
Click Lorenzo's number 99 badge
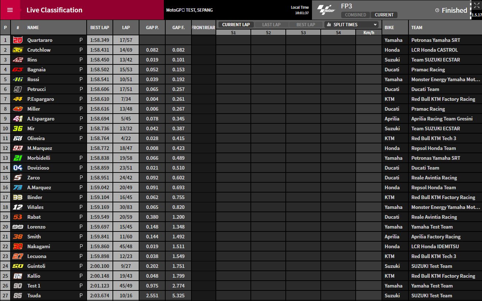tap(17, 227)
